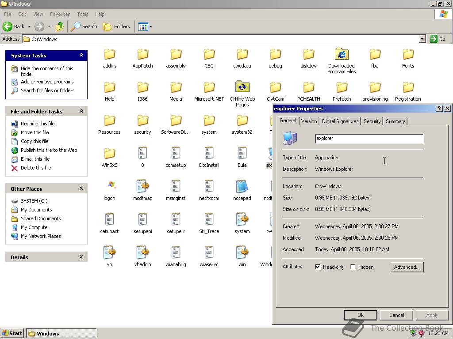Click the Windows taskbar button
The width and height of the screenshot is (453, 339).
[x=61, y=333]
